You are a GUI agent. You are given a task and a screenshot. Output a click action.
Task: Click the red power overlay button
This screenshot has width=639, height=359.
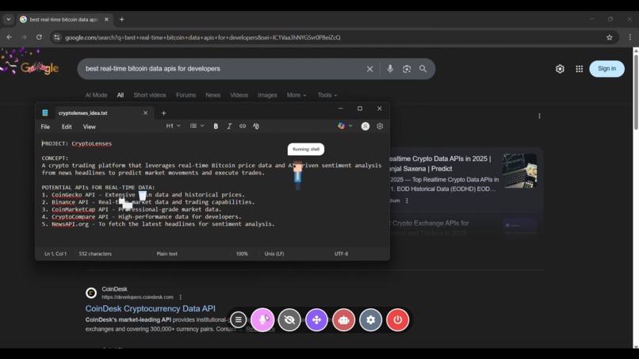click(x=398, y=320)
